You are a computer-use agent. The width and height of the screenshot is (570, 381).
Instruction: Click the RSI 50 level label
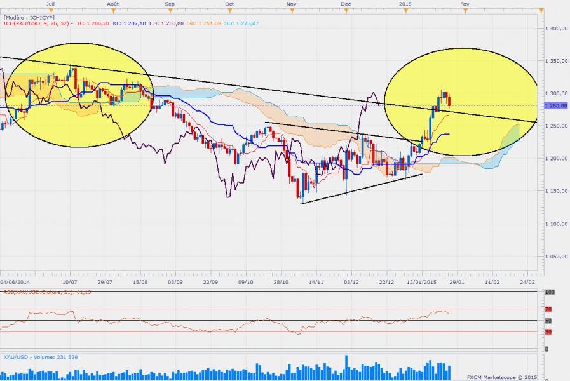(548, 321)
